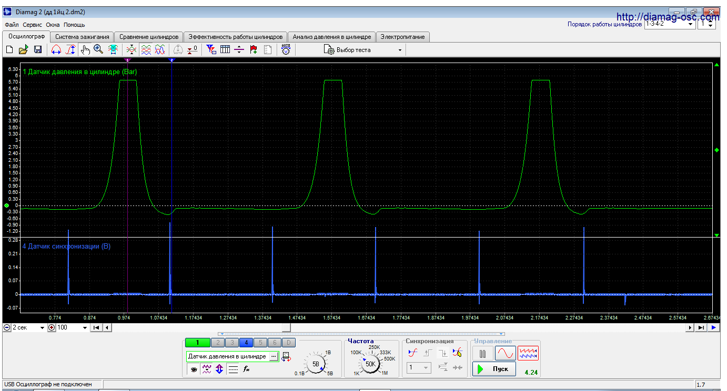The width and height of the screenshot is (727, 391).
Task: Create a new file with the blank page icon
Action: tap(9, 49)
